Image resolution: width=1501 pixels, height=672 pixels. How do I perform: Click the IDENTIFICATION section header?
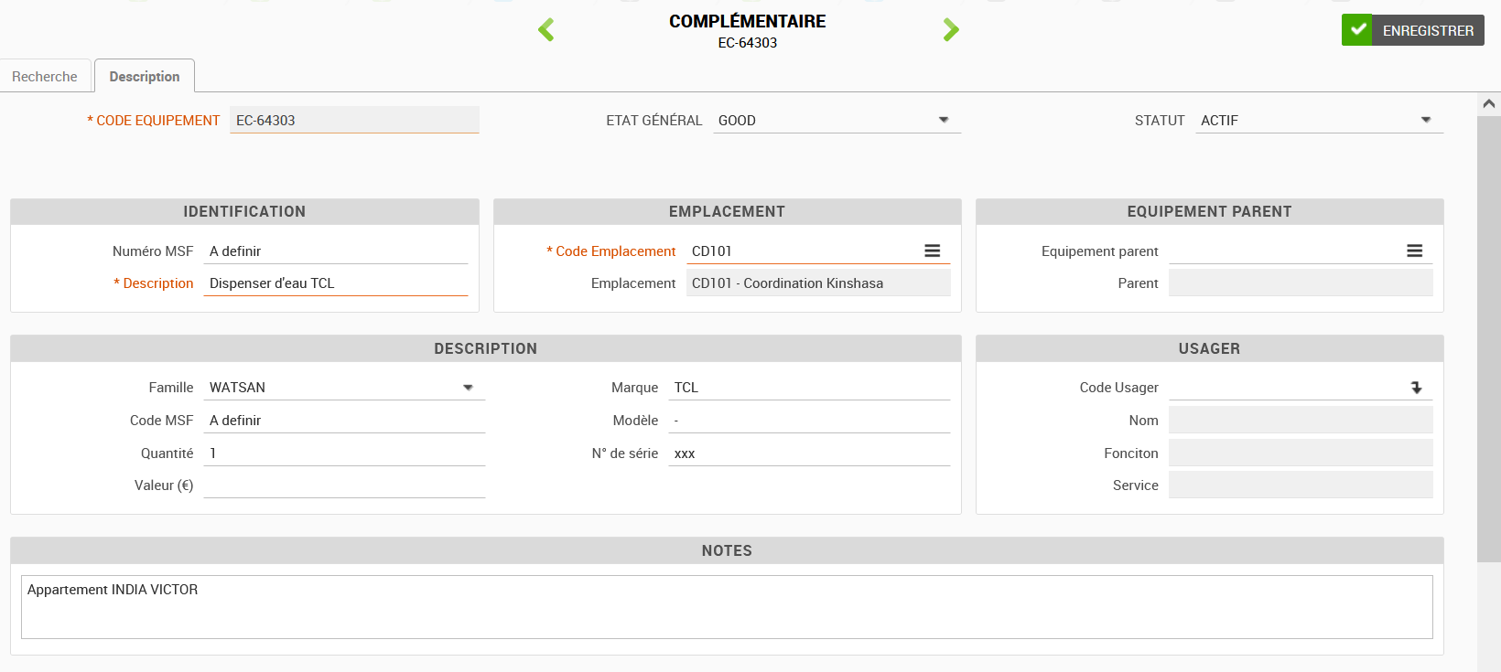coord(244,212)
